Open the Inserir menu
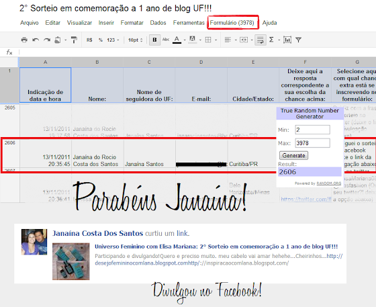The height and width of the screenshot is (307, 376). coord(106,23)
